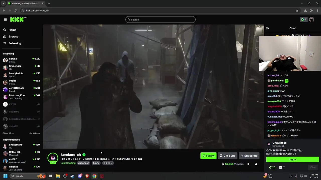The height and width of the screenshot is (180, 321).
Task: Open JeriCHODota channel in Following list
Action: (21, 89)
